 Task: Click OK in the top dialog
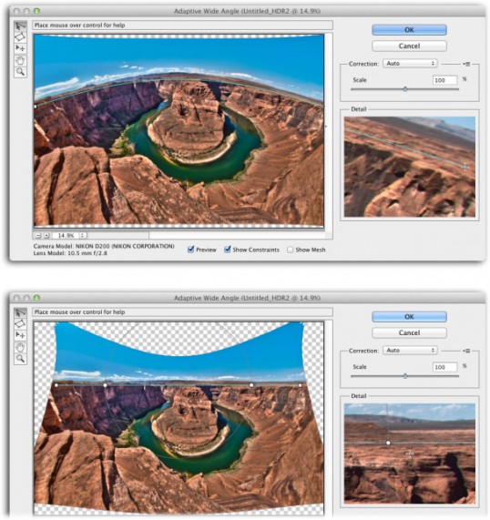pyautogui.click(x=409, y=30)
